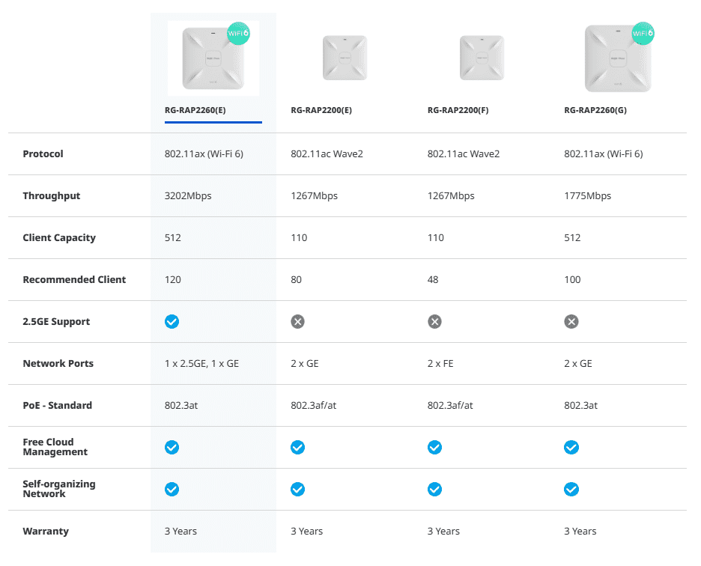Image resolution: width=701 pixels, height=566 pixels.
Task: Select 802.11ac Wave2 for RG-RAP2200(E)
Action: (x=327, y=153)
